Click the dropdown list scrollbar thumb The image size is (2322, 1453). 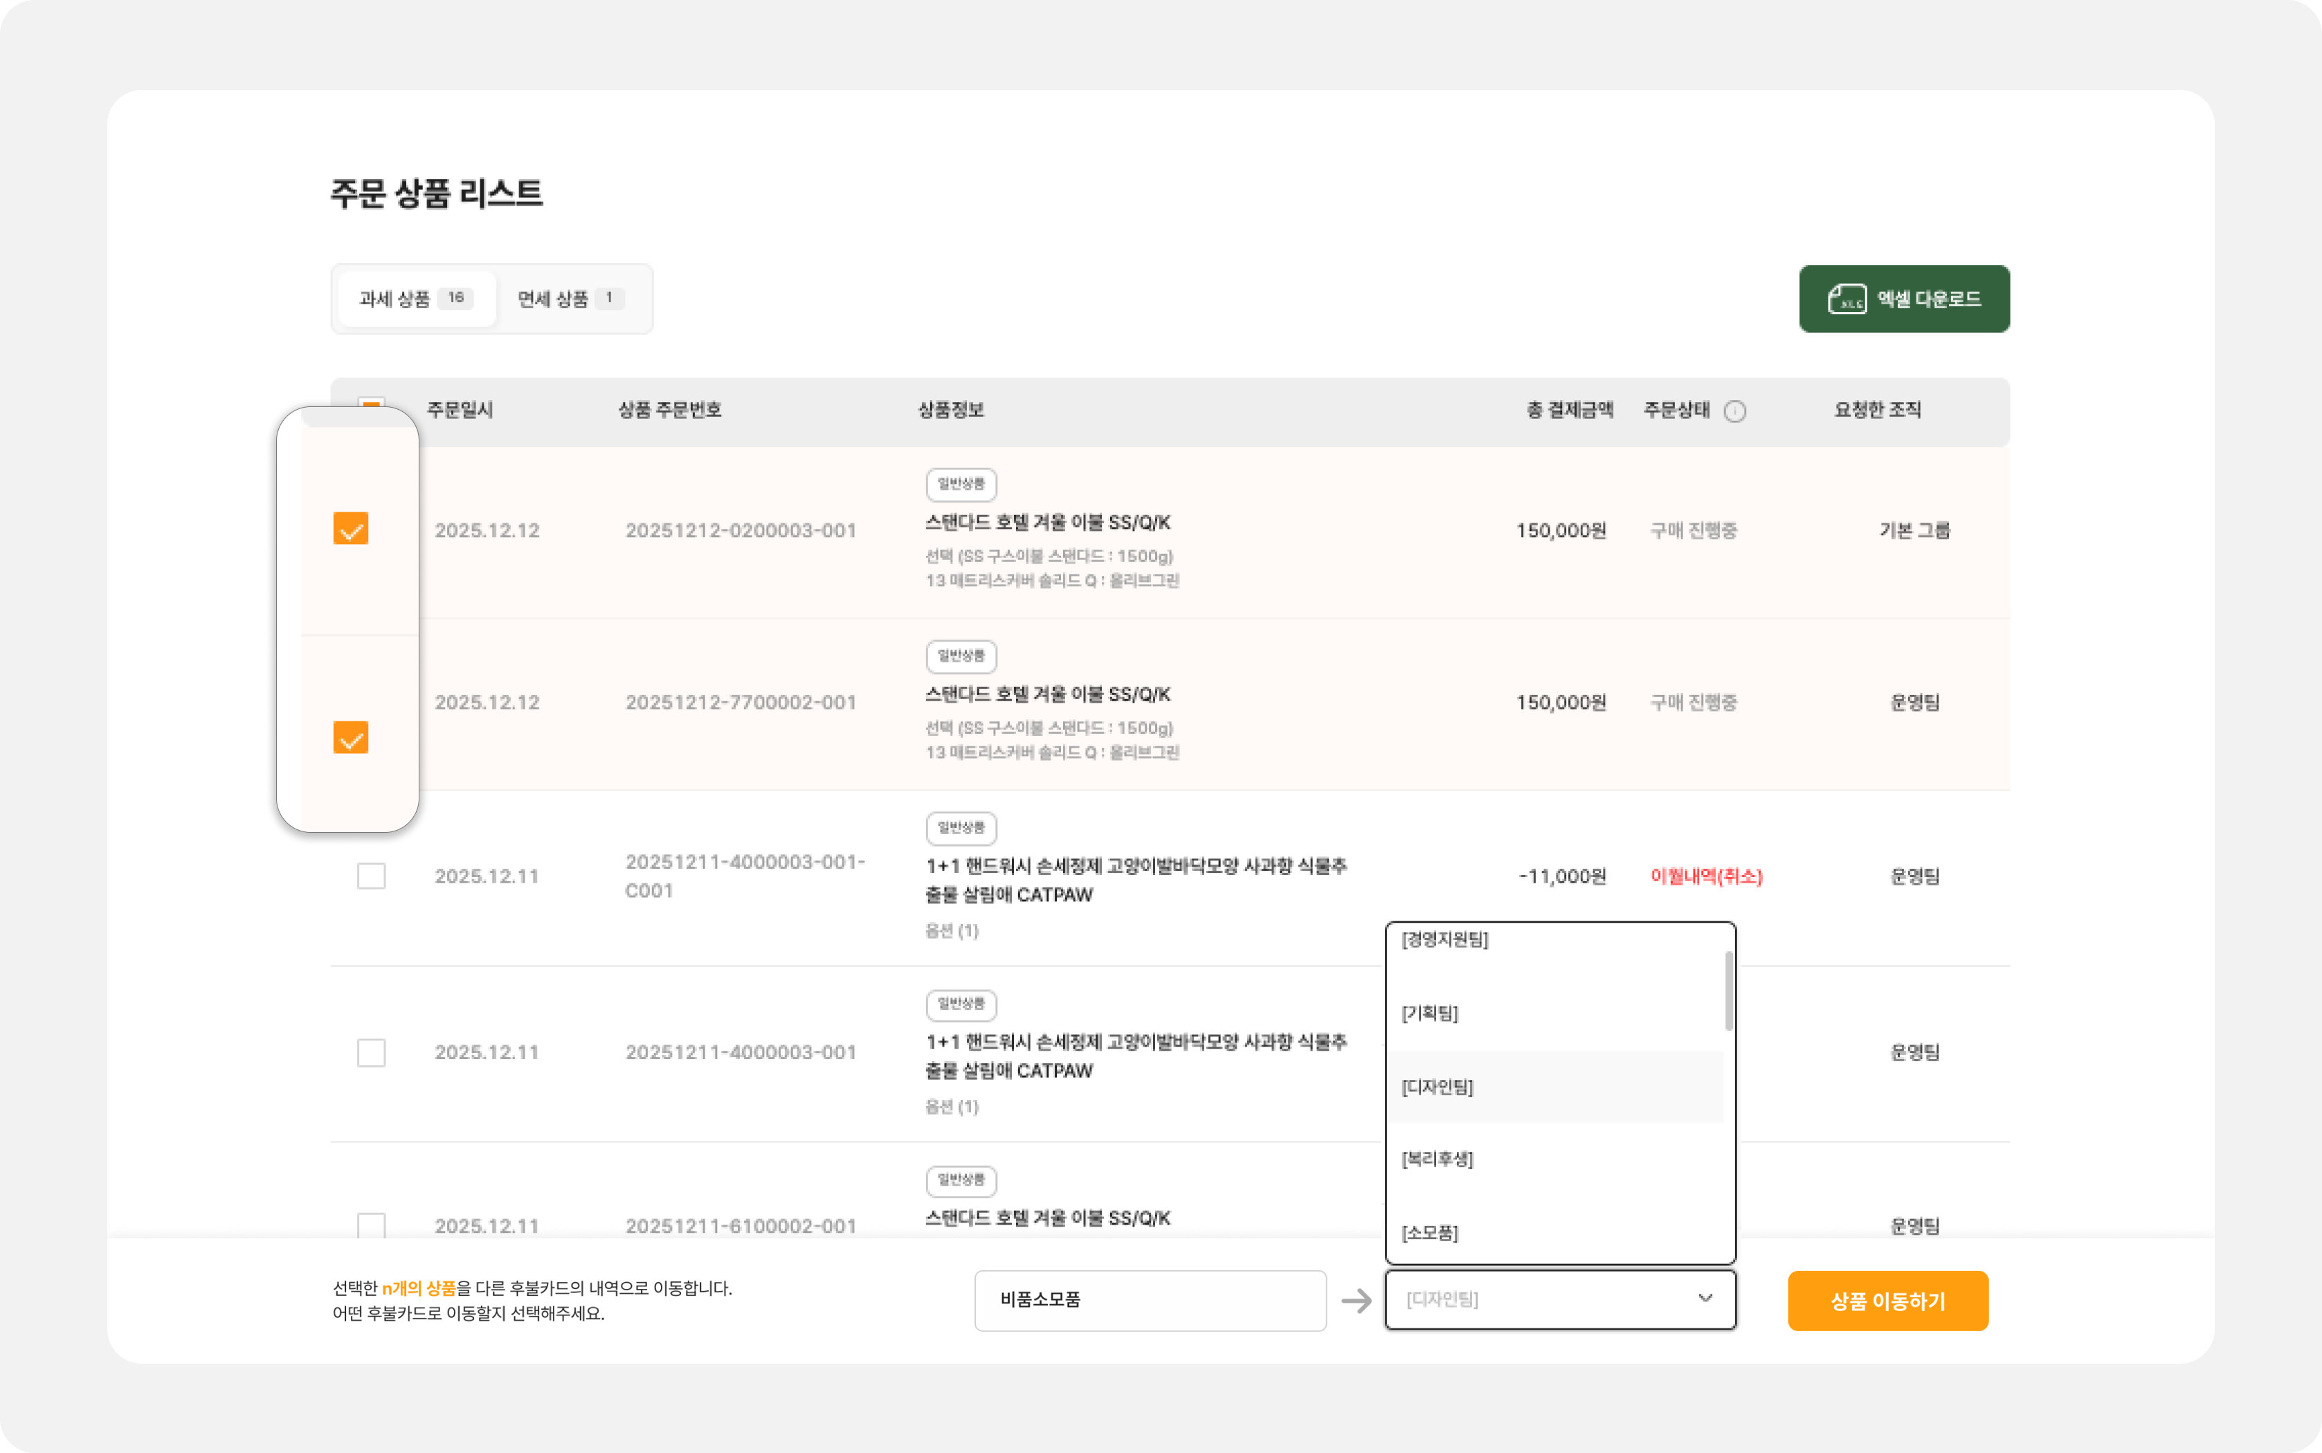(1728, 990)
